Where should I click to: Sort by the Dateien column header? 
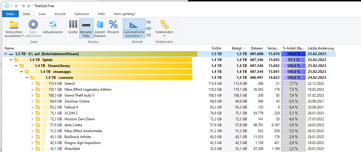click(256, 48)
